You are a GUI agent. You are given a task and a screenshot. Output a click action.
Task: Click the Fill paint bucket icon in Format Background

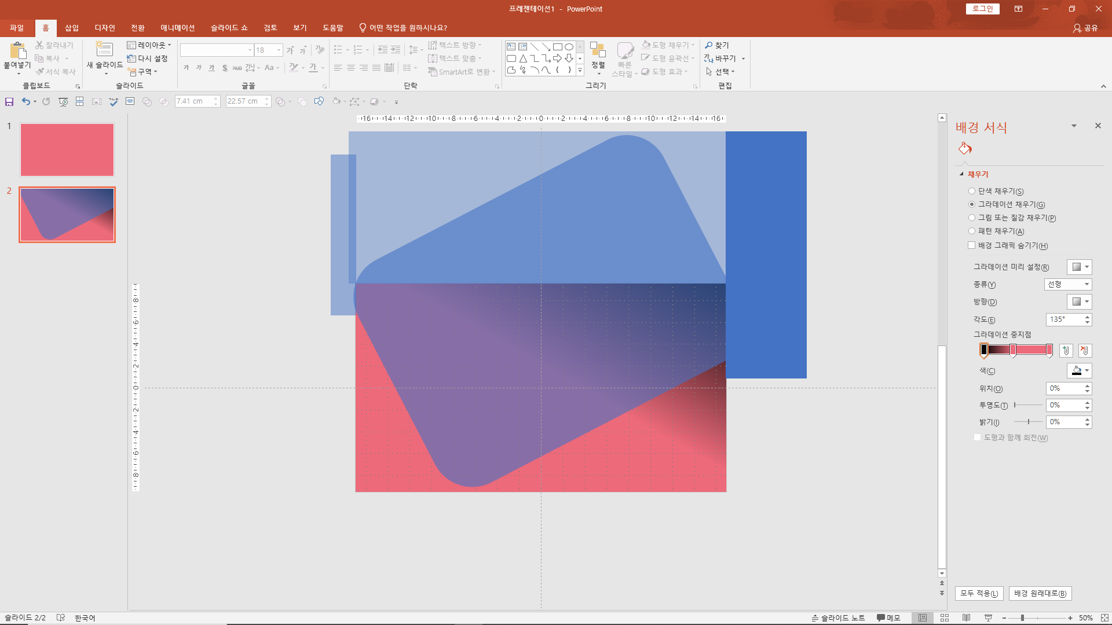[965, 149]
